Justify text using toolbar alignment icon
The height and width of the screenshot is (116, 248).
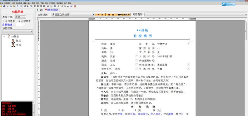[44, 6]
